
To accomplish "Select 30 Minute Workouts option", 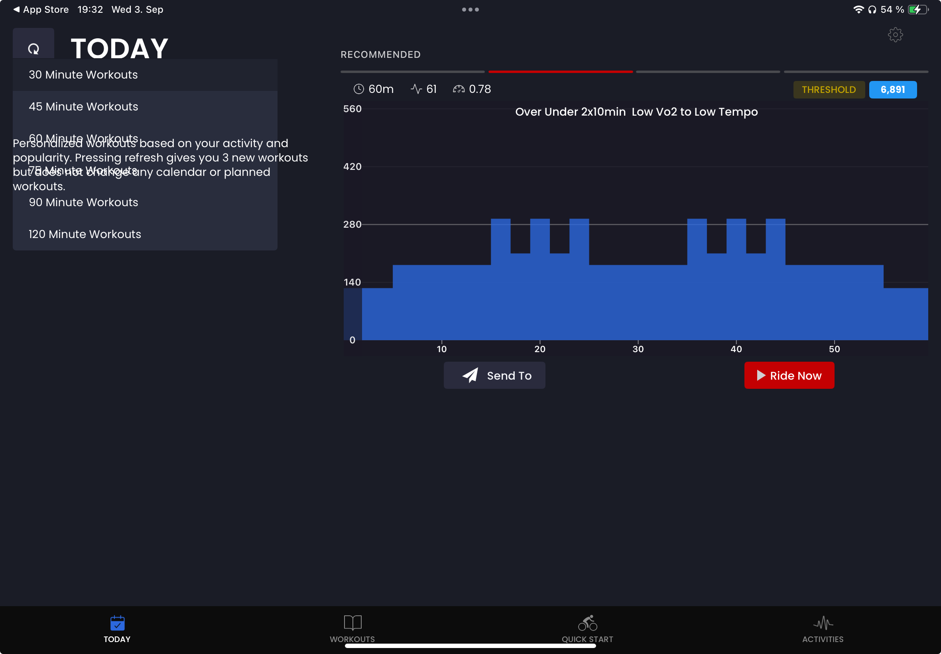I will 145,75.
